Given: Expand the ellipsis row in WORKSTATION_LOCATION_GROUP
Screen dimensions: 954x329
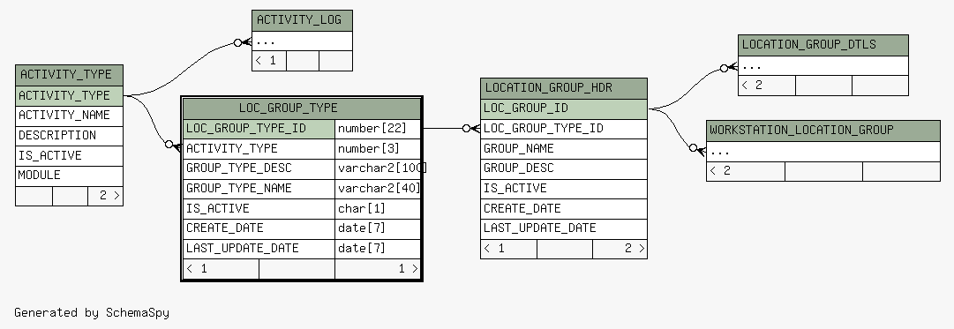Looking at the screenshot, I should pyautogui.click(x=823, y=152).
